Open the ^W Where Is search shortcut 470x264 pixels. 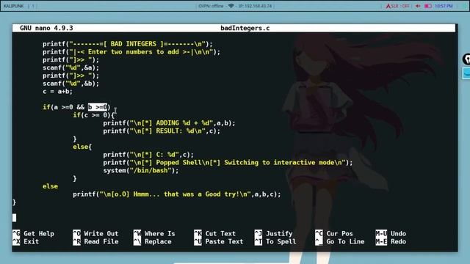coord(154,233)
